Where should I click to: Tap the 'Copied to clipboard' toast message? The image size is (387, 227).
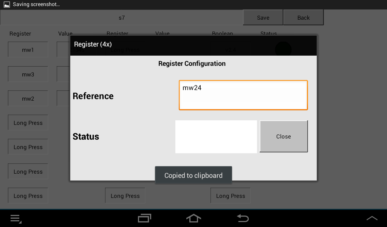pos(193,175)
